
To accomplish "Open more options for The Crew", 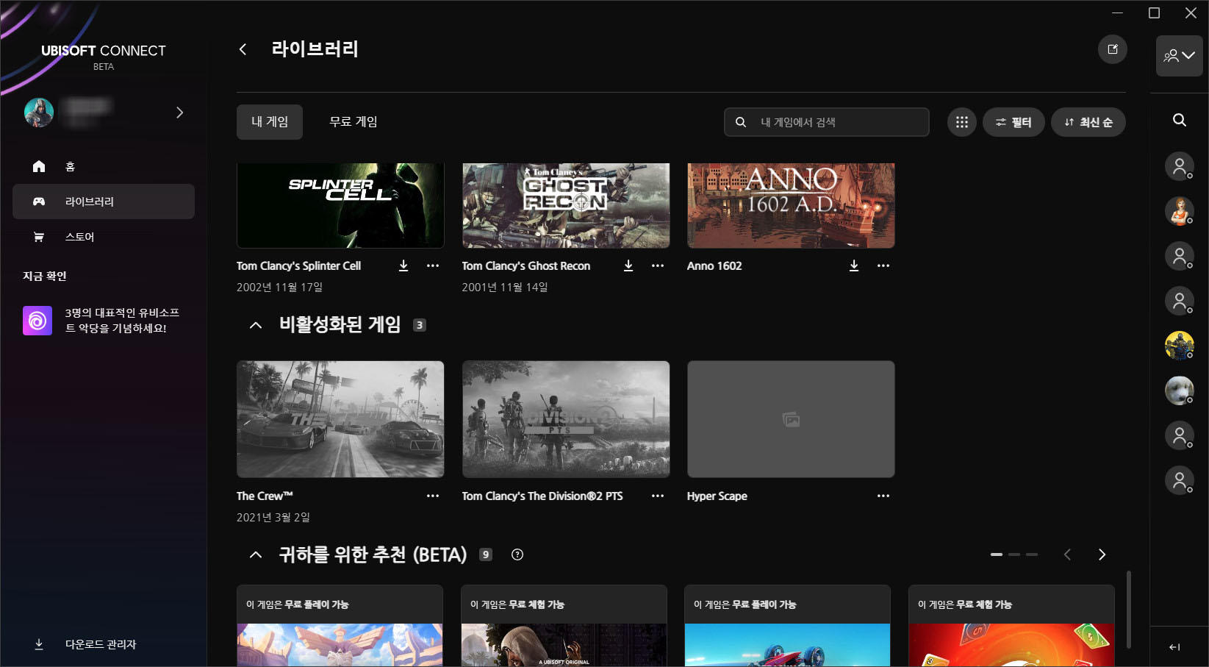I will pos(433,496).
